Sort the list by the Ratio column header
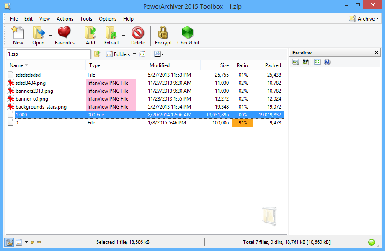385x251 pixels. point(242,65)
